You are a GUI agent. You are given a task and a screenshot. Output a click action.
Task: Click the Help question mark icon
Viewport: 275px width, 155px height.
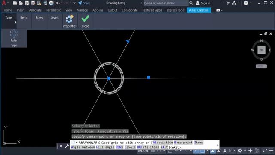pos(246,3)
